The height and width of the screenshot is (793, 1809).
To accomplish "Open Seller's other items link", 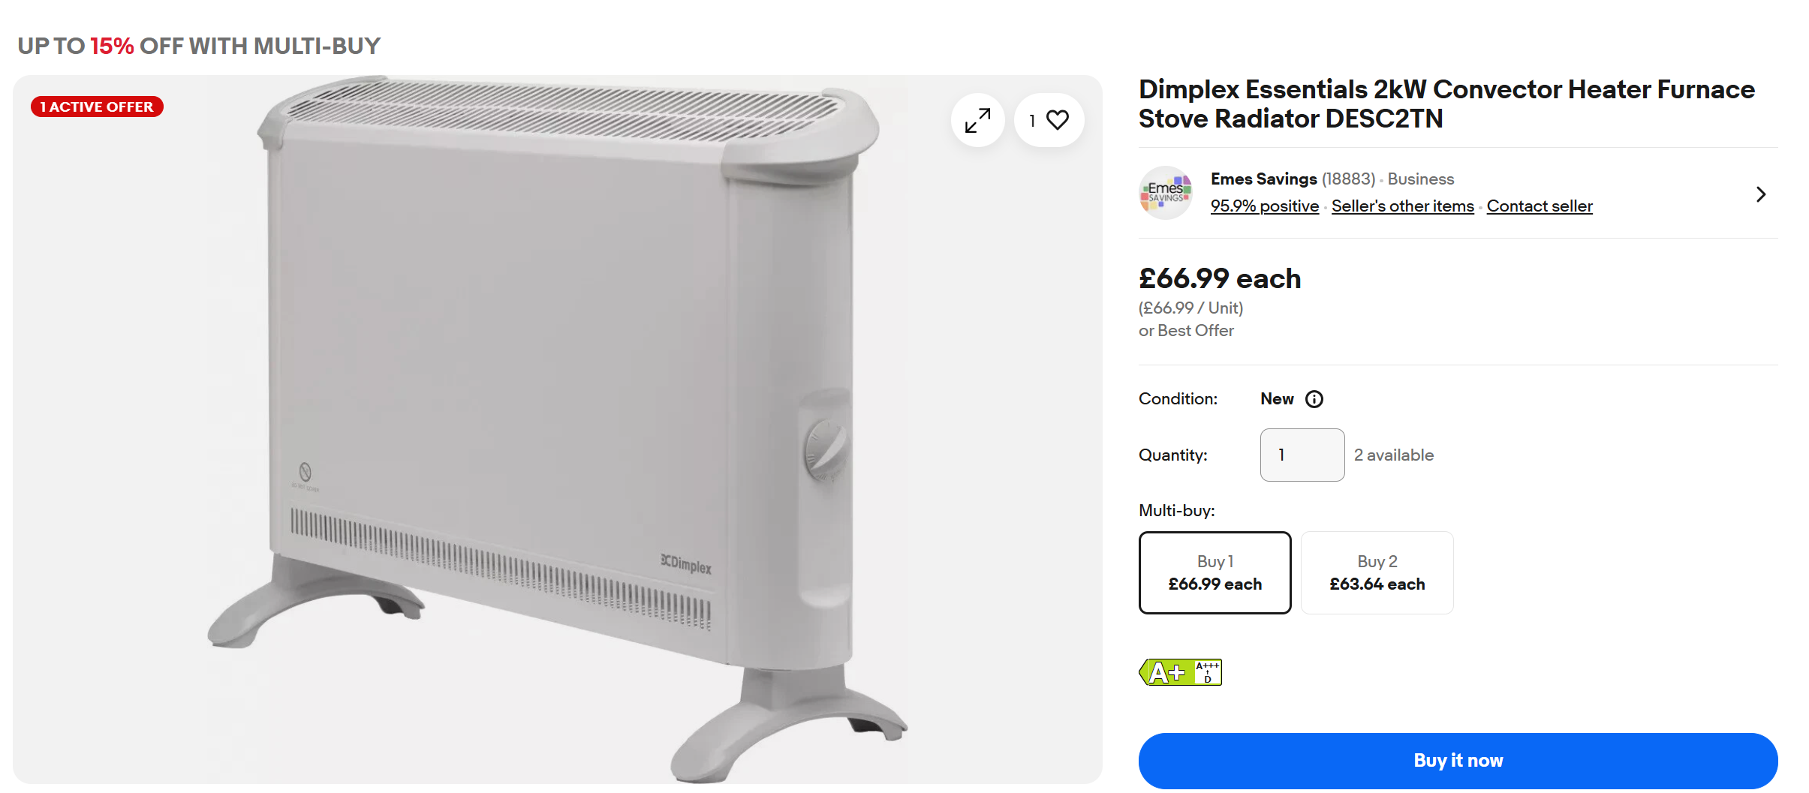I will point(1403,206).
